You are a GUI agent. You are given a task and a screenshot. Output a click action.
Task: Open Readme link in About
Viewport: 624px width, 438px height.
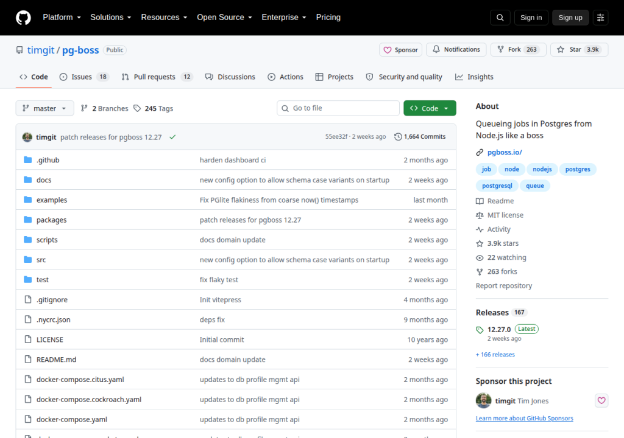point(495,201)
